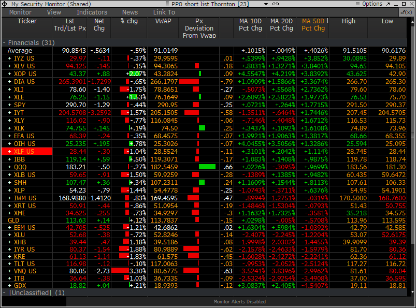Viewport: 416px width, 308px height.
Task: Click MA 10D value +4.0455% for OIH
Action: pyautogui.click(x=251, y=144)
